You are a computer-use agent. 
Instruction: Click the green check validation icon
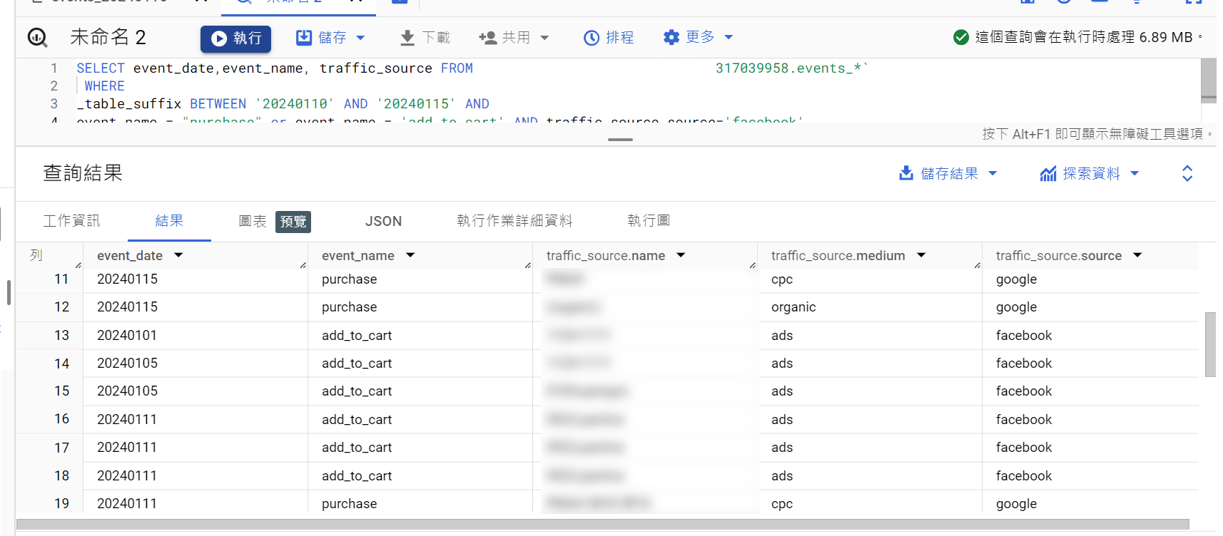pyautogui.click(x=961, y=37)
